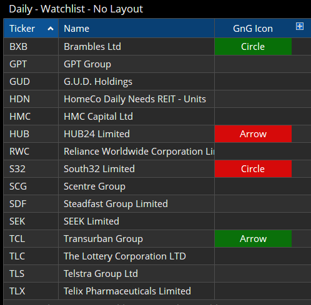This screenshot has height=305, width=311.
Task: Click the Telstra Group Ltd name cell
Action: click(136, 274)
